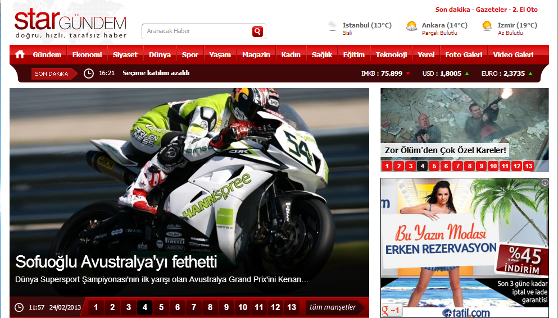Open the tüm manşetler link
This screenshot has height=318, width=558.
pyautogui.click(x=333, y=307)
